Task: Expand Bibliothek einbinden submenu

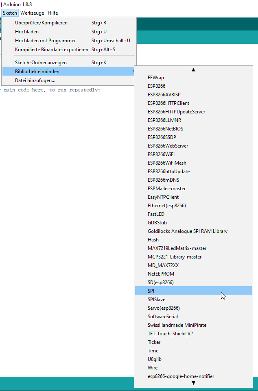Action: tap(69, 72)
